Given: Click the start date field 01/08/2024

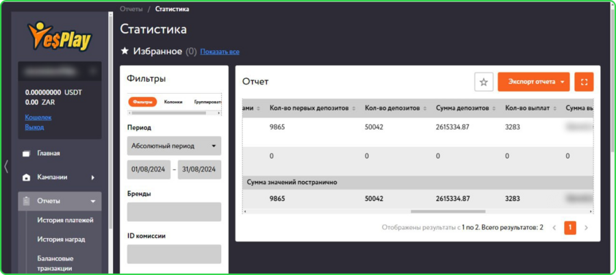Looking at the screenshot, I should coord(149,170).
